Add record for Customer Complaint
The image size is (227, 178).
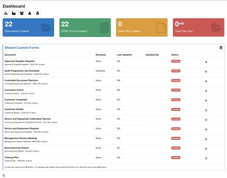(x=206, y=100)
